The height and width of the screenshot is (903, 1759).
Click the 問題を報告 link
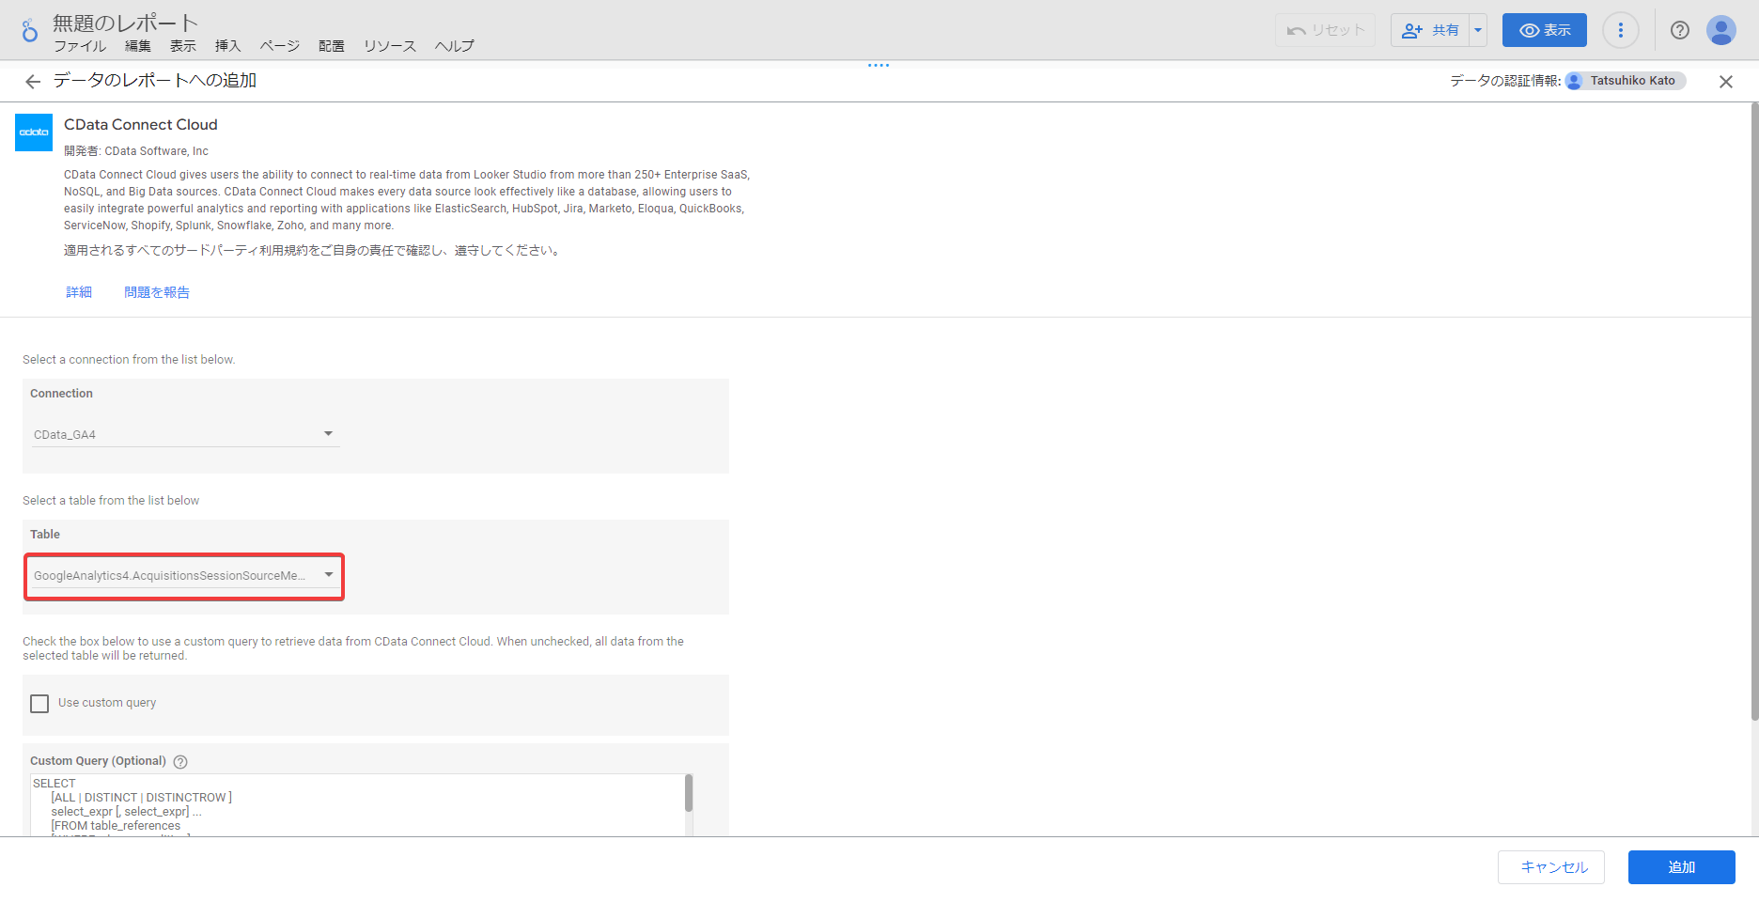[157, 292]
